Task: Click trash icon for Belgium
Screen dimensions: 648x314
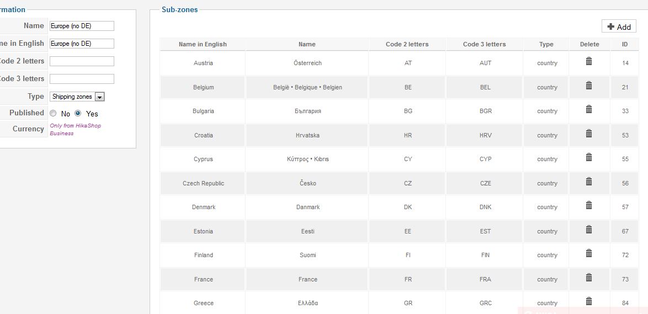Action: 589,86
